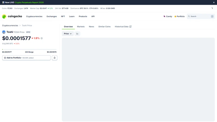Click the Market Cap $2.634T stat
This screenshot has width=217, height=122.
[x=38, y=8]
